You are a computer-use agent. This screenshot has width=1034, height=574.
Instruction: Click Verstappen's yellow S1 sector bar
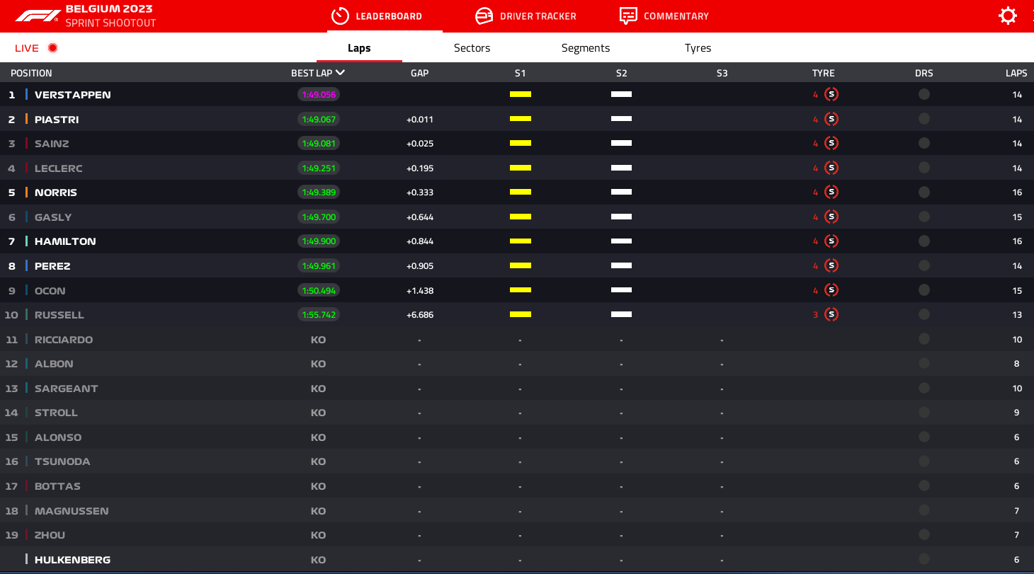coord(521,94)
